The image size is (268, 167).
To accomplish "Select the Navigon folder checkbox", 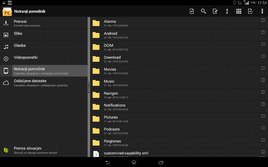I will (263, 92).
